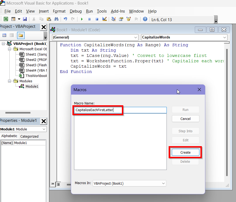Click the Macro Name input field
Viewport: 236px width, 202px height.
click(x=121, y=110)
